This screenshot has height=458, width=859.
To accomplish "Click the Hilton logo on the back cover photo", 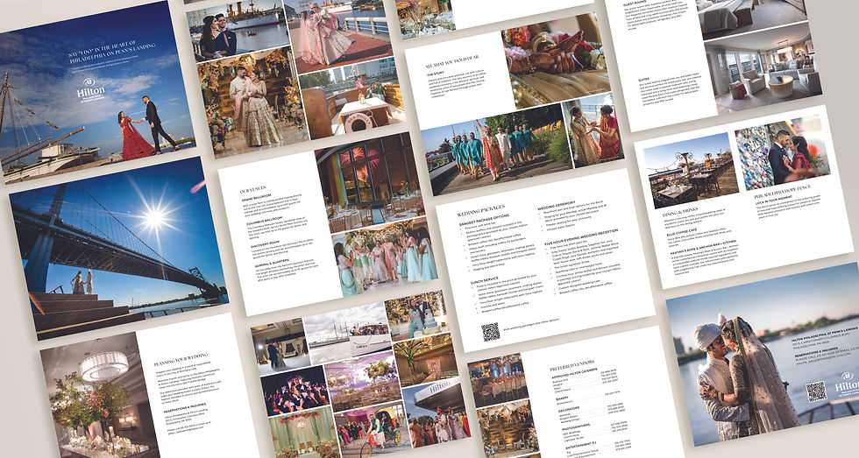I will coord(847,384).
